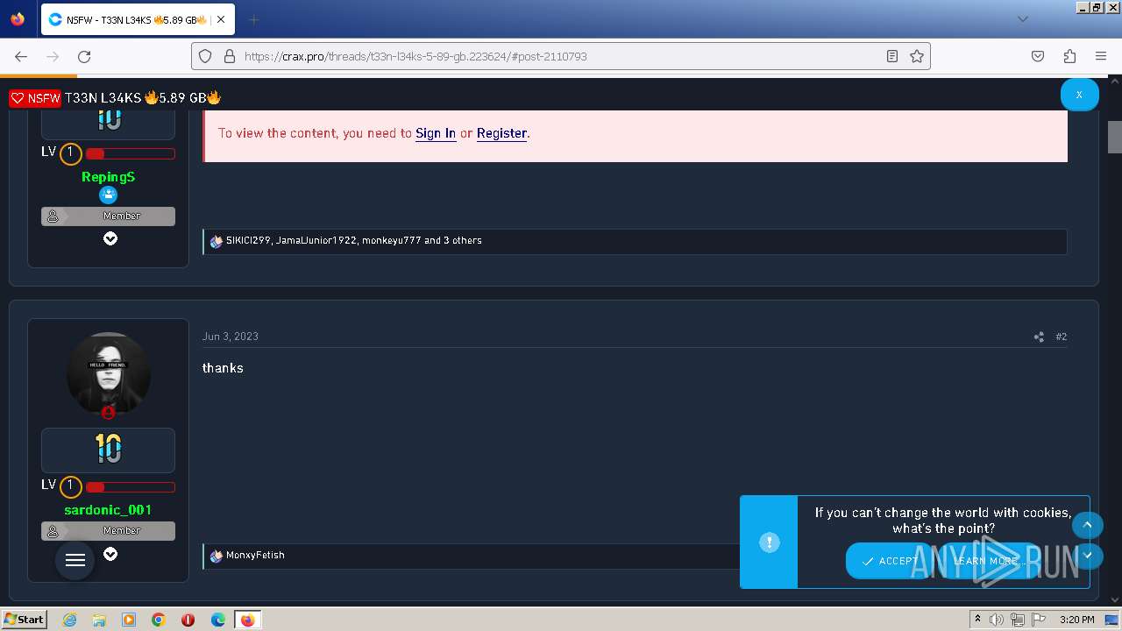Reload the page with the refresh icon

click(84, 56)
